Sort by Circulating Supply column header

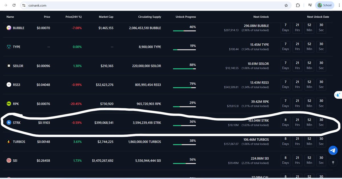tap(150, 17)
